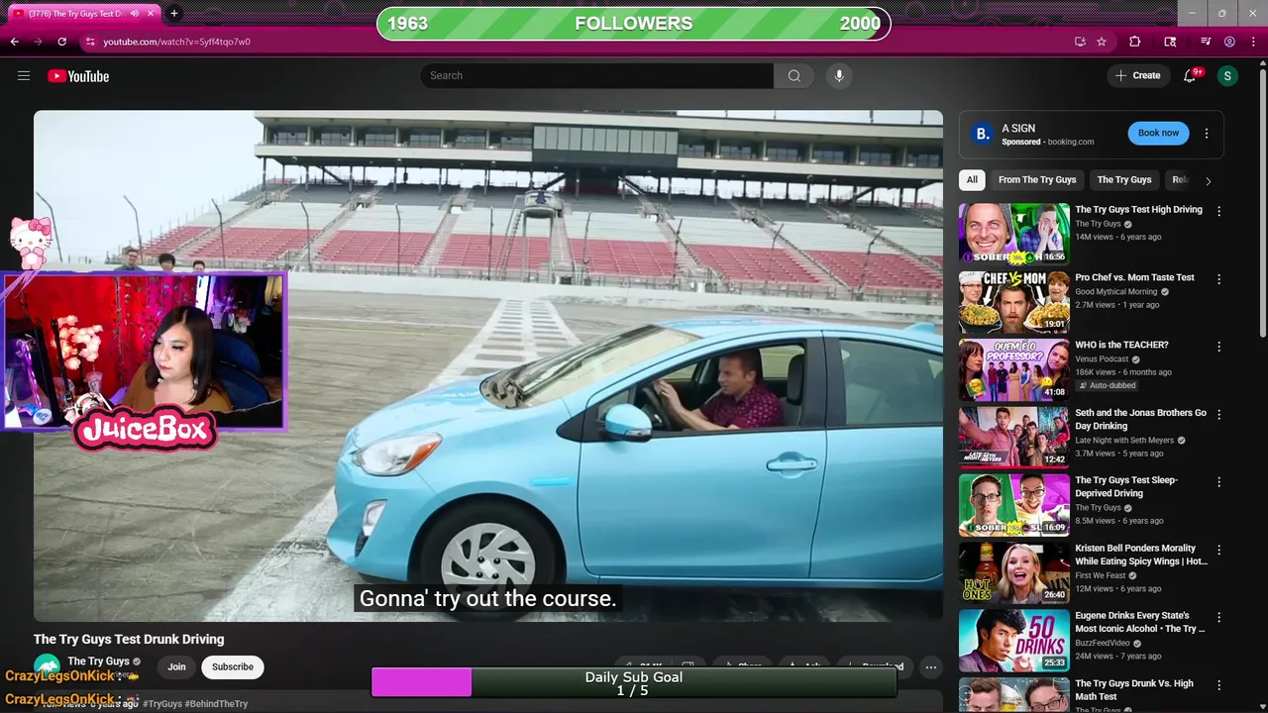Click the BuzzFeedVideo channel name
Image resolution: width=1268 pixels, height=713 pixels.
click(x=1104, y=643)
